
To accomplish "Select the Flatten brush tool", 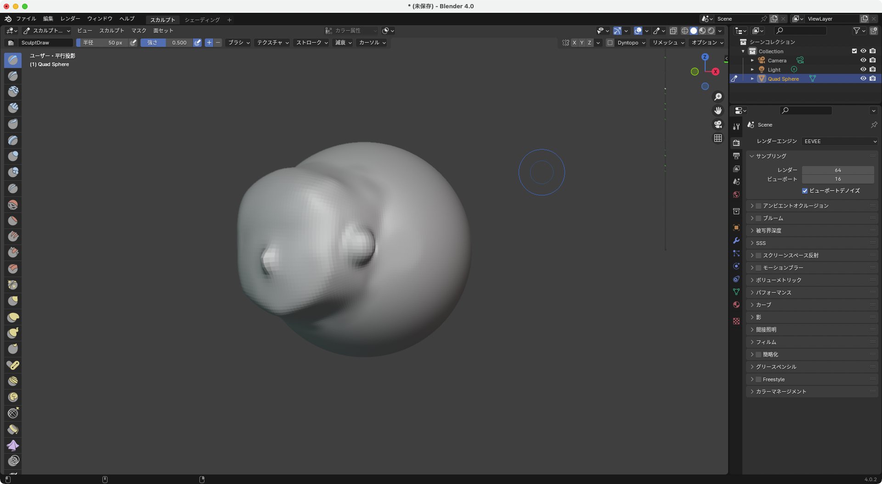I will tap(13, 220).
